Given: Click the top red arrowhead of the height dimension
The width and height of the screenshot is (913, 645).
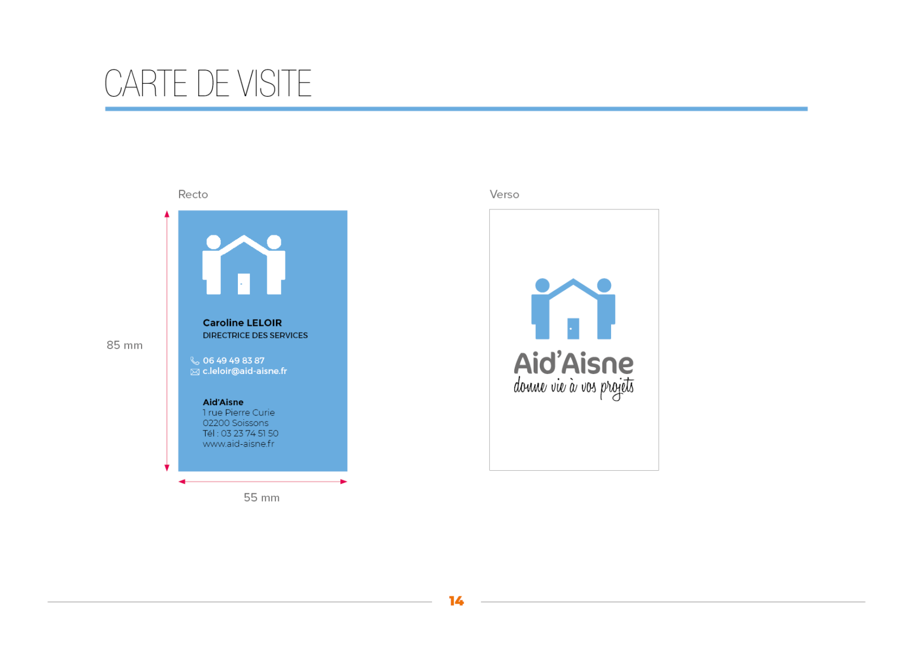Looking at the screenshot, I should [167, 214].
